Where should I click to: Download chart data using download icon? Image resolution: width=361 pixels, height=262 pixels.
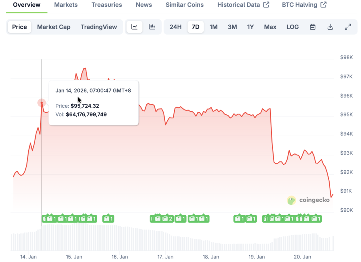[x=330, y=27]
